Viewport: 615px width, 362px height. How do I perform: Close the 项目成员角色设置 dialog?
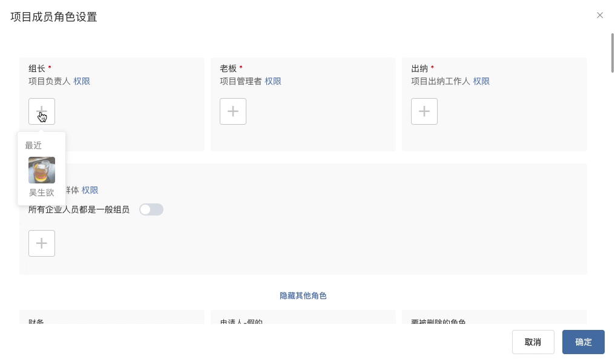pyautogui.click(x=600, y=15)
